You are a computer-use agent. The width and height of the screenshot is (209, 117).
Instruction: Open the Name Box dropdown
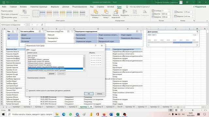click(24, 25)
